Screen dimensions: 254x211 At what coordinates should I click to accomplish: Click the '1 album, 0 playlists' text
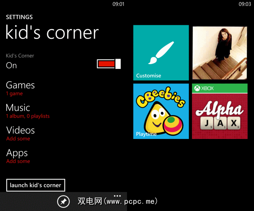tap(28, 116)
